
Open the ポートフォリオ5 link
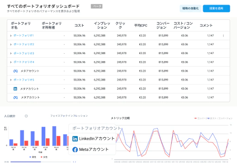click(x=24, y=80)
